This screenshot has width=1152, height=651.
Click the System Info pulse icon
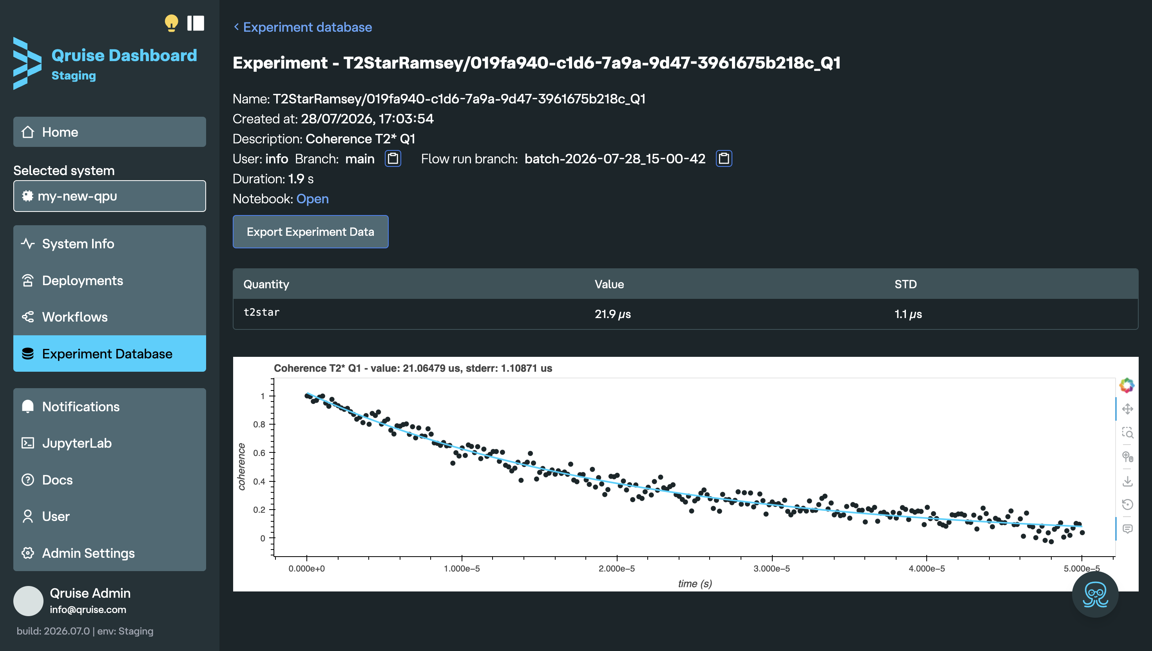point(28,244)
